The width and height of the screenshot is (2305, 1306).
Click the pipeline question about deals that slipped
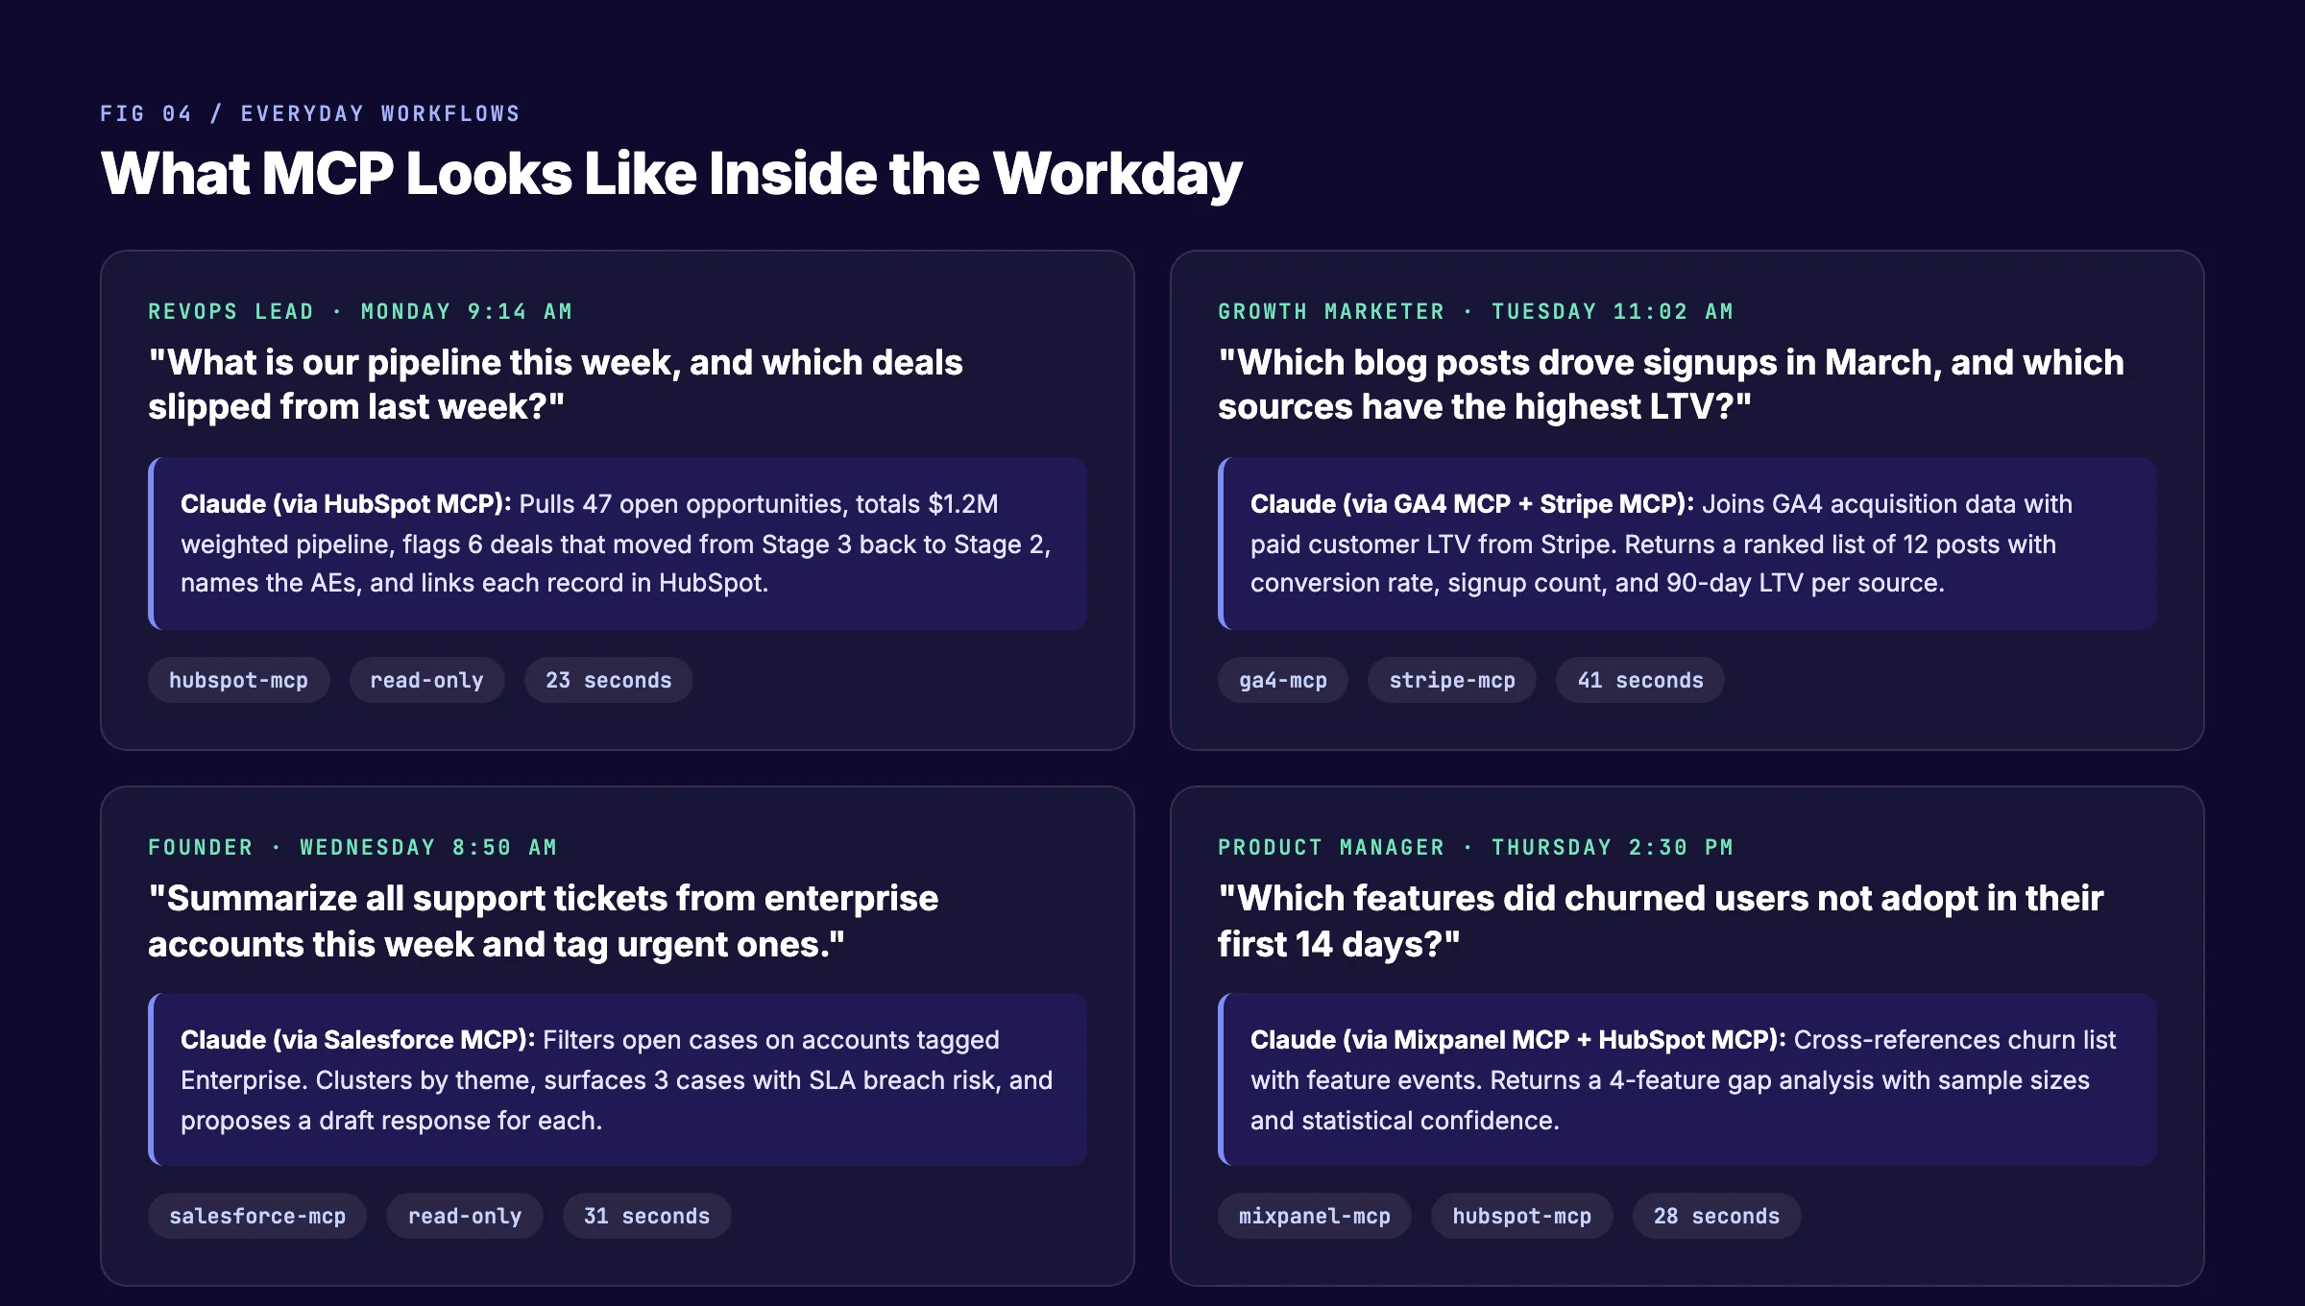[x=555, y=384]
